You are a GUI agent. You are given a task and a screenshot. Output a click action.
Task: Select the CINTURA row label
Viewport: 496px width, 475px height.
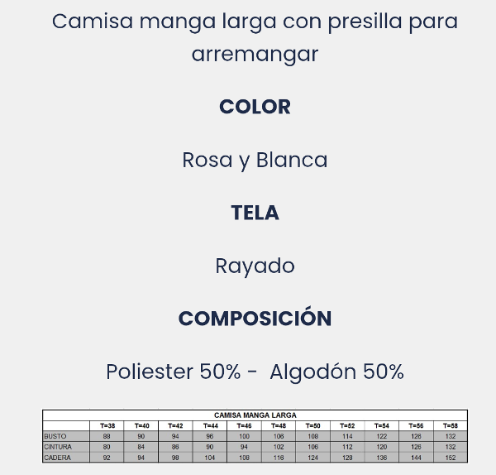[x=58, y=447]
